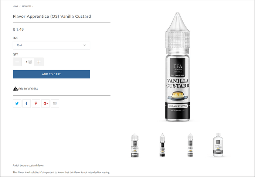Go to Home in breadcrumb
Screen dimensions: 255x177
(16, 6)
